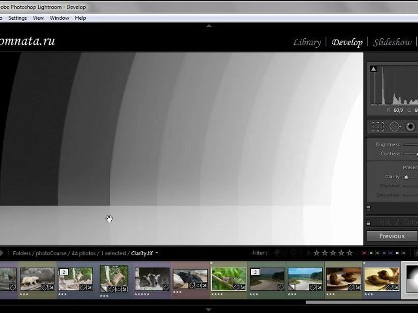The image size is (418, 313).
Task: Click develop badge on jumping goat thumbnail
Action: tap(124, 289)
